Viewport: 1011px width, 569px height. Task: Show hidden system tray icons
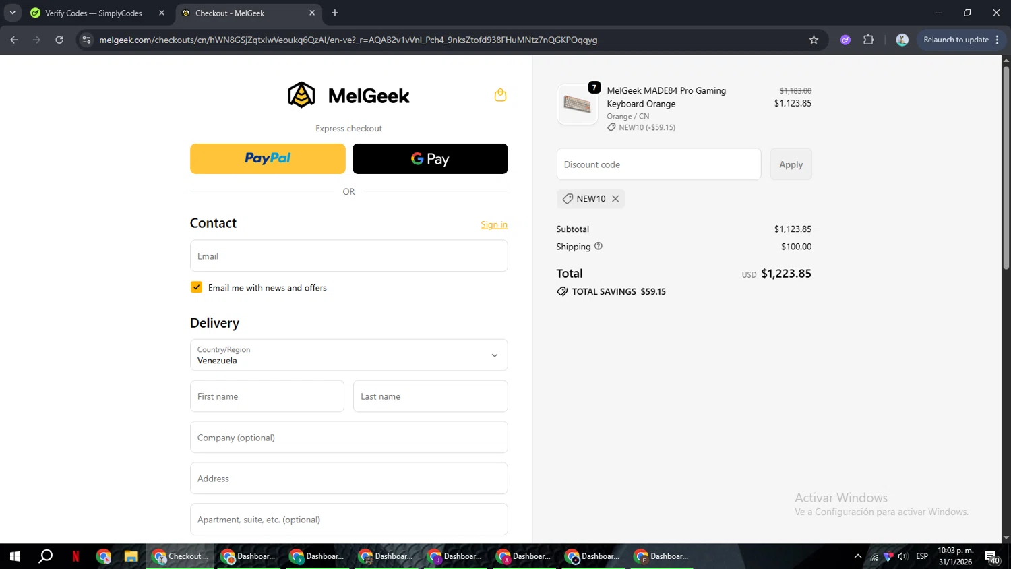858,556
